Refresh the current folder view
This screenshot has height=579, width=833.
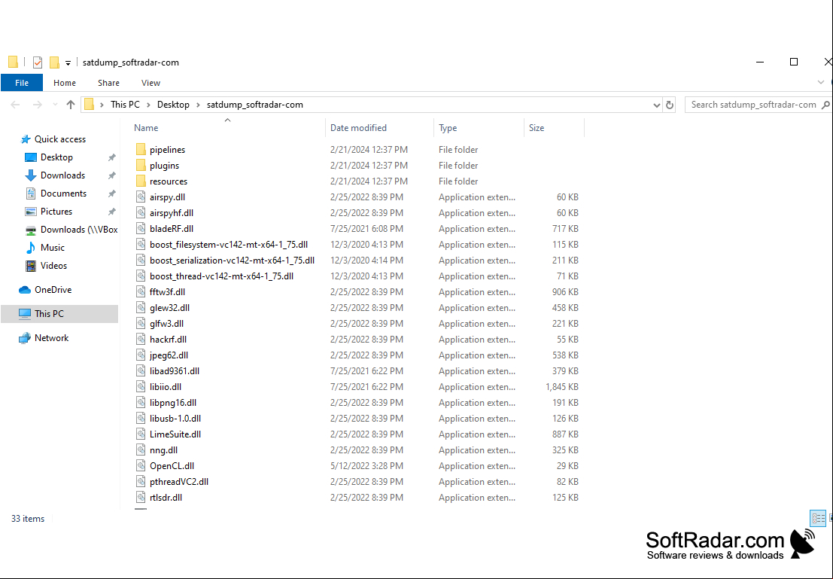[670, 105]
